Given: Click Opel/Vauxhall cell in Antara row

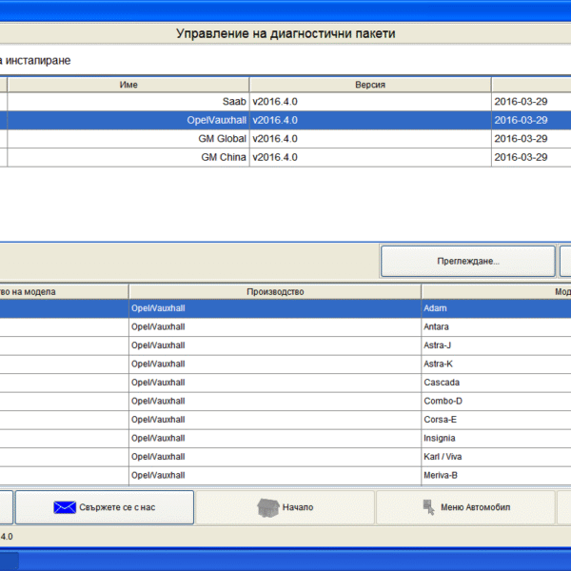Looking at the screenshot, I should pyautogui.click(x=275, y=327).
